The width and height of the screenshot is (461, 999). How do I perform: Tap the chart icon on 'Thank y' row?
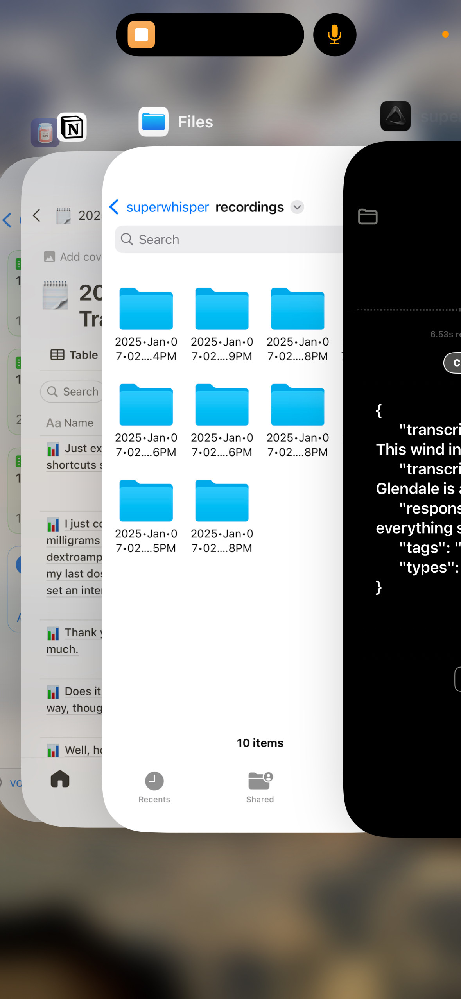click(53, 633)
